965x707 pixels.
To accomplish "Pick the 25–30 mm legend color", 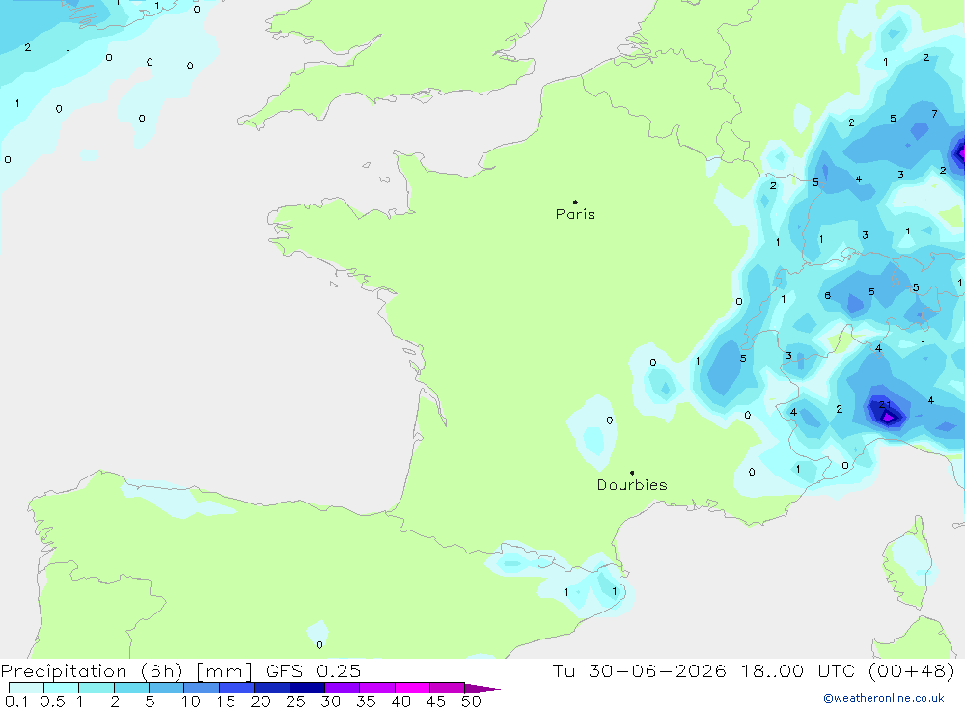I will pos(307,688).
